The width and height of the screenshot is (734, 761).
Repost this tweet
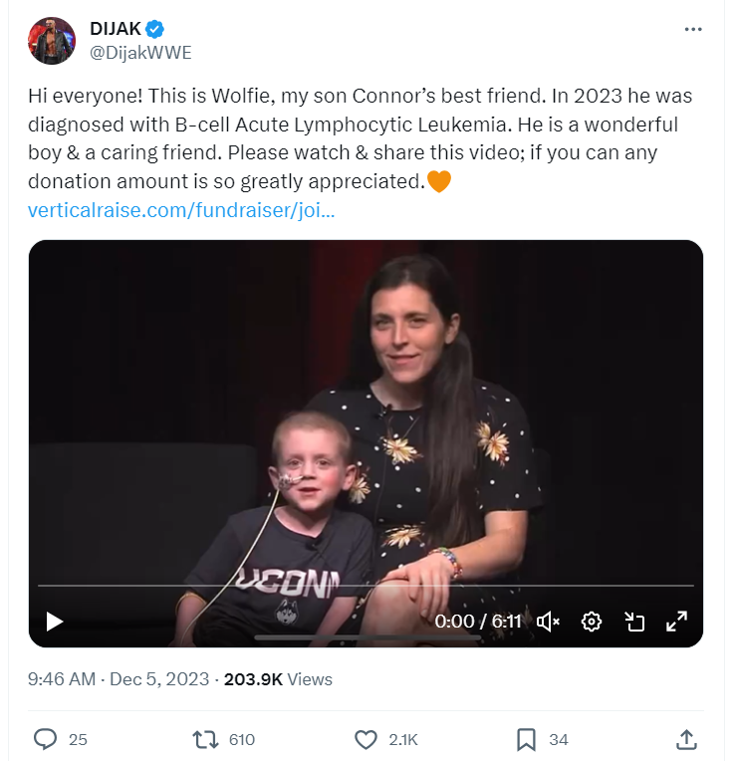pos(204,739)
